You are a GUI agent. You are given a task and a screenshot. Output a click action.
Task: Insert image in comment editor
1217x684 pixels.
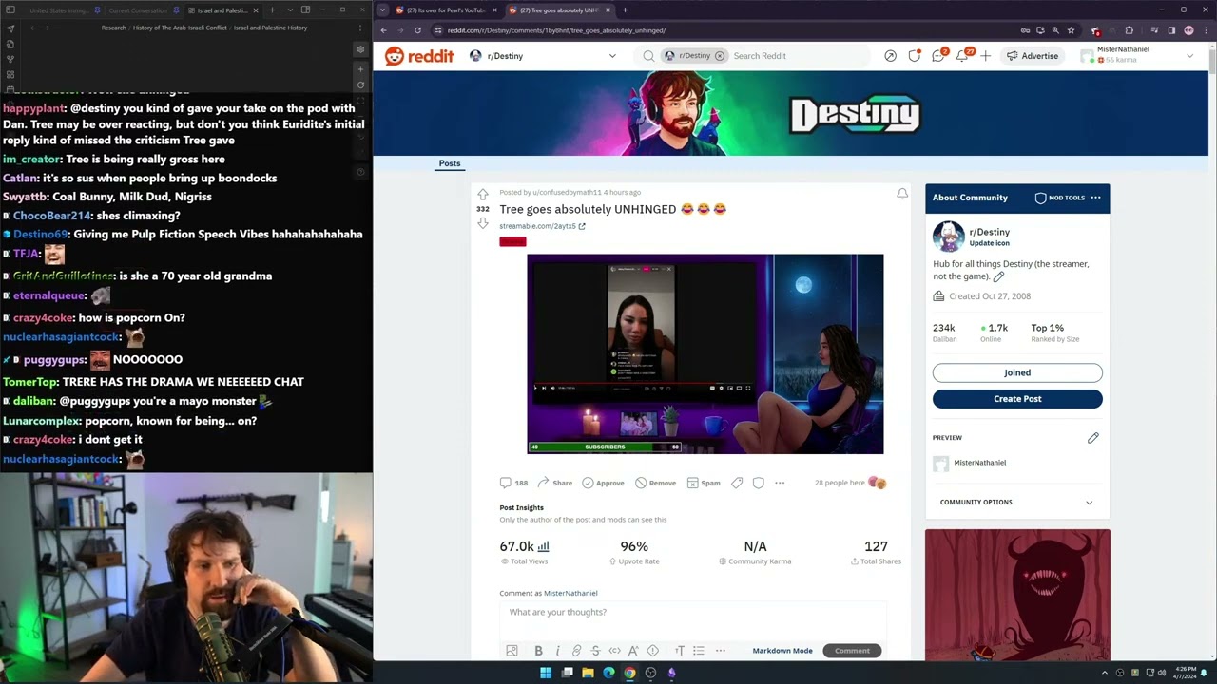[512, 651]
